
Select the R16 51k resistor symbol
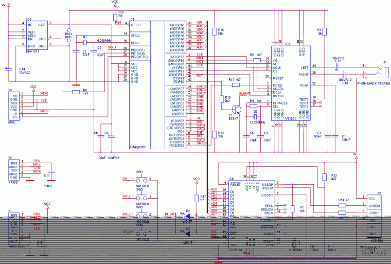click(215, 32)
